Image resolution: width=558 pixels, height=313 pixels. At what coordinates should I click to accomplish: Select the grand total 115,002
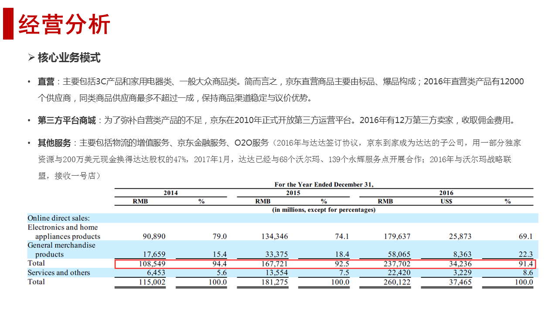point(152,282)
